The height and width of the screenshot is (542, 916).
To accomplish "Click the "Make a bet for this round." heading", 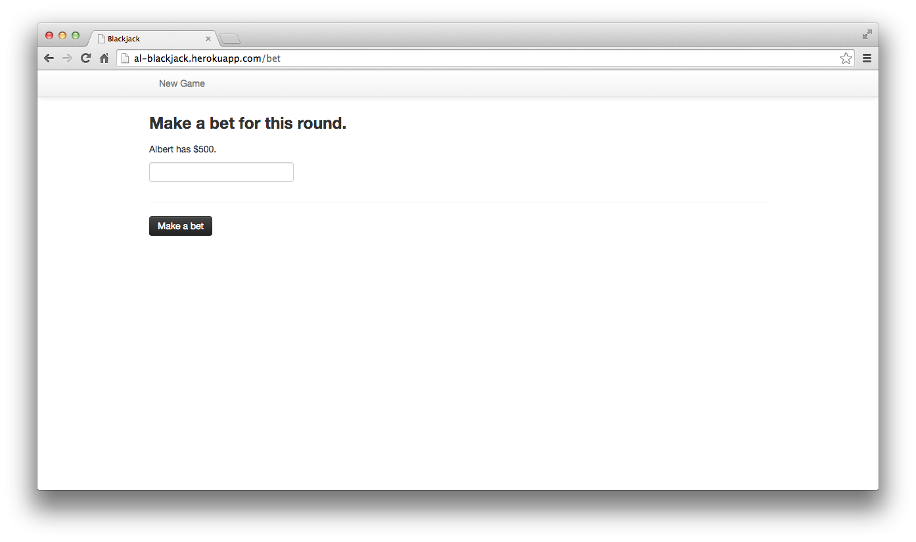I will pyautogui.click(x=248, y=123).
